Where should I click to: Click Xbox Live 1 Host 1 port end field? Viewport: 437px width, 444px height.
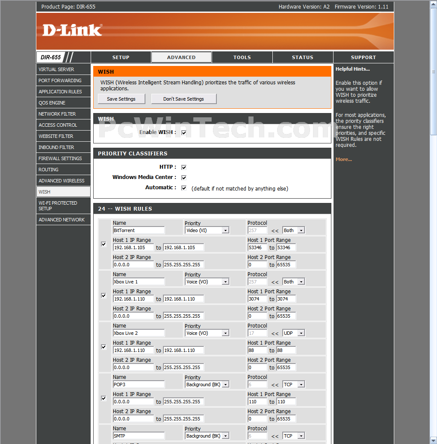tap(286, 299)
